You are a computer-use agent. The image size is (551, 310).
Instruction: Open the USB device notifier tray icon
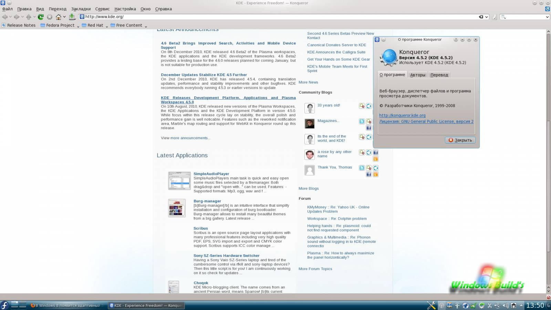point(497,306)
